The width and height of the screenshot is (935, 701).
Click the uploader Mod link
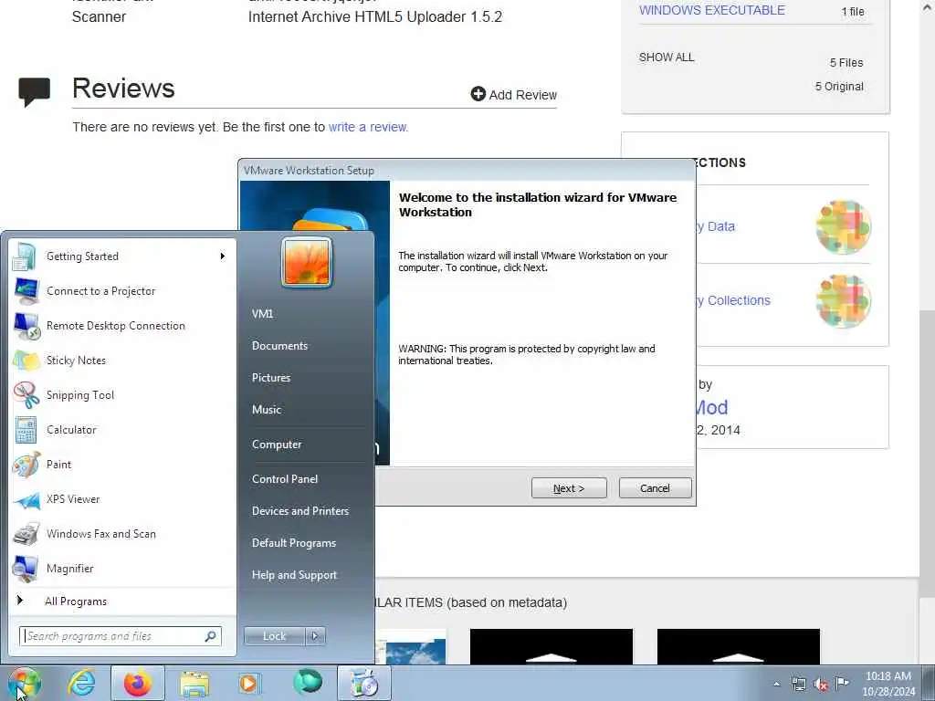coord(712,408)
